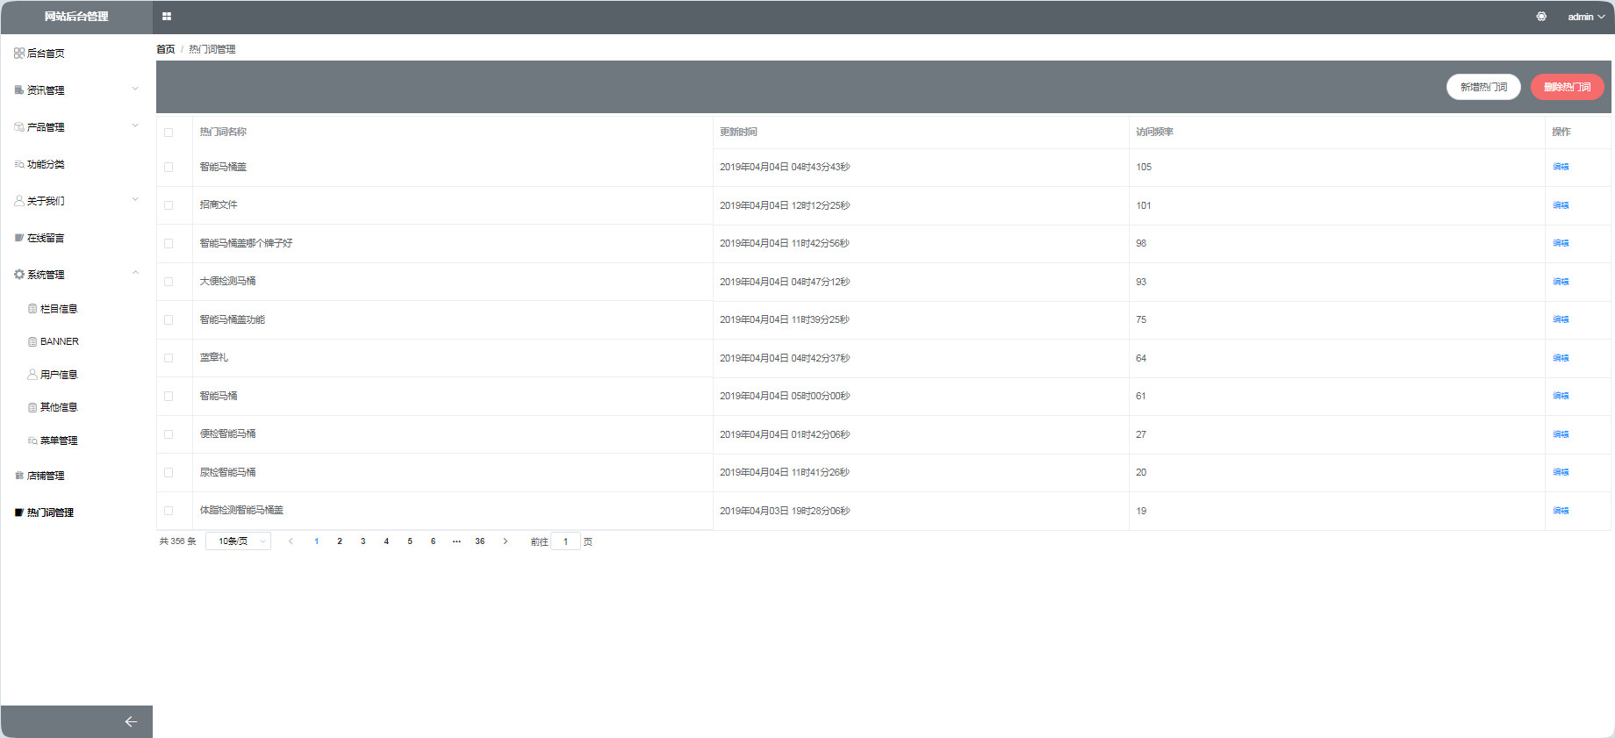Screen dimensions: 1615x738
Task: Click the 栏目信息 document icon
Action: tap(32, 309)
